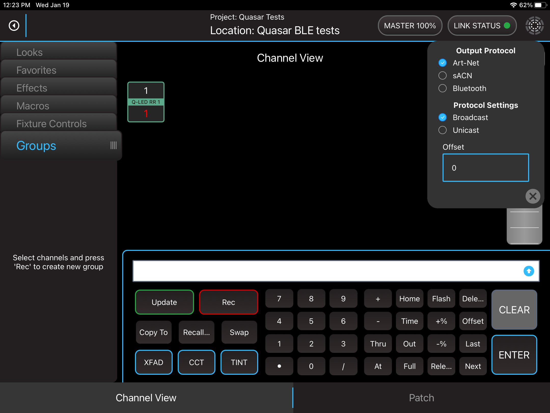Screen dimensions: 550x413
Task: Tap the Groups reorder bars icon
Action: [113, 145]
